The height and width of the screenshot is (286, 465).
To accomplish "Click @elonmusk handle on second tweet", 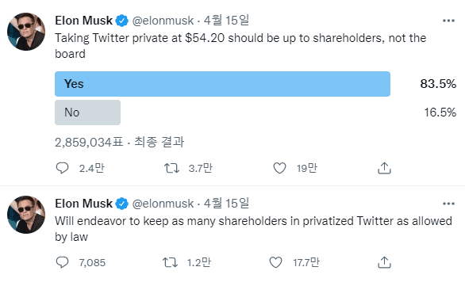I will click(163, 204).
